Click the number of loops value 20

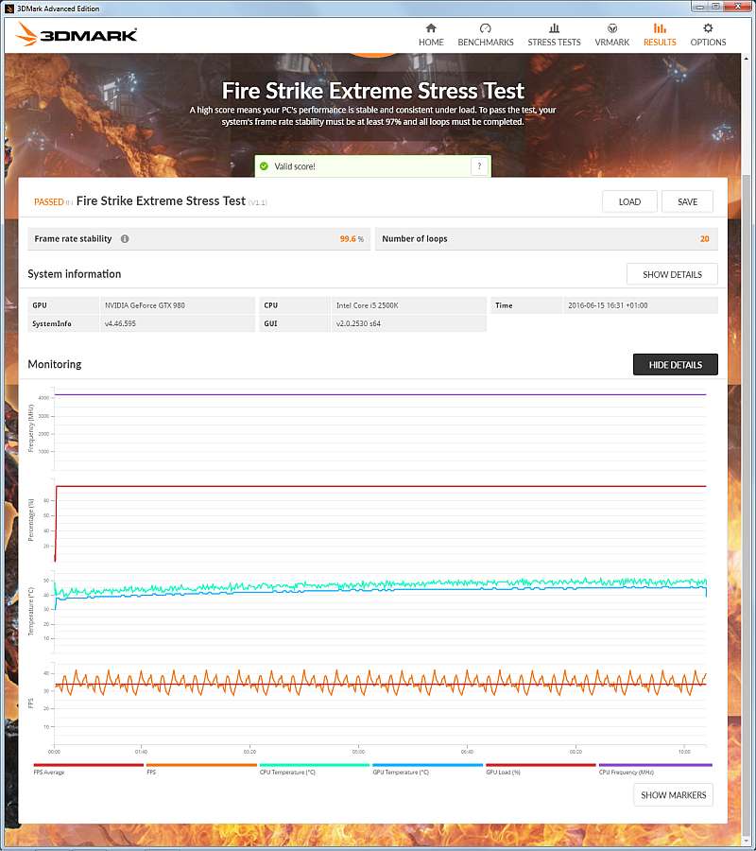704,239
